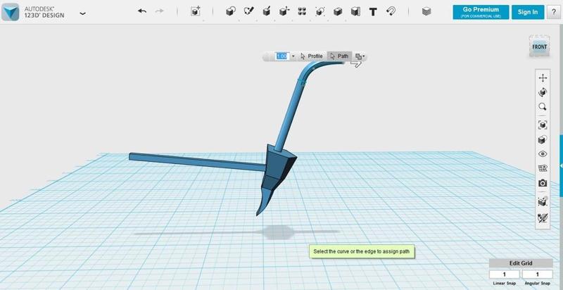
Task: Toggle visibility with the eye icon
Action: [543, 153]
